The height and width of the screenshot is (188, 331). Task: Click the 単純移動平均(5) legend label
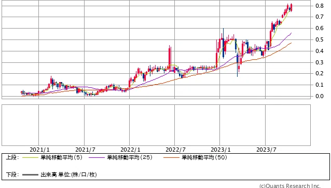pyautogui.click(x=61, y=157)
